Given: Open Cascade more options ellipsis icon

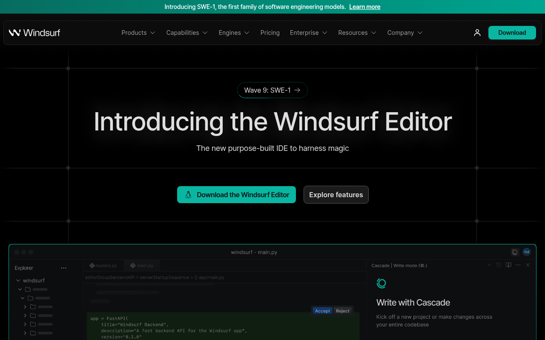Looking at the screenshot, I should pyautogui.click(x=518, y=265).
